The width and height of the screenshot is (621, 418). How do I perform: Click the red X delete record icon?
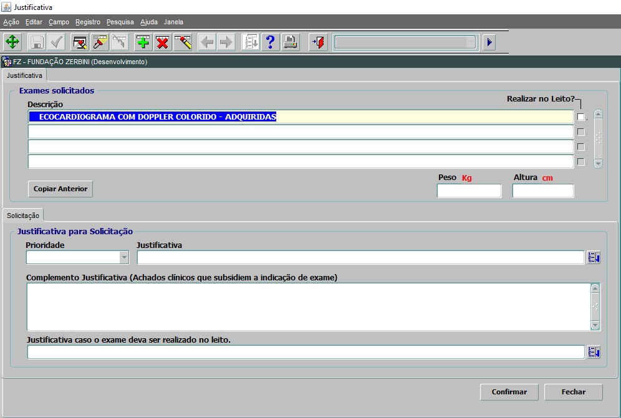(162, 42)
